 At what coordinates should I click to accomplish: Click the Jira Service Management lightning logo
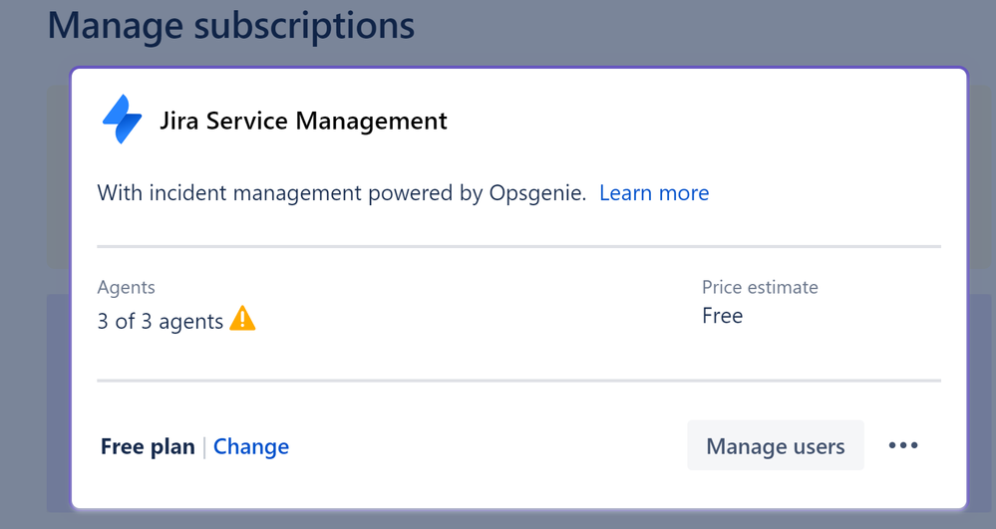pyautogui.click(x=122, y=120)
